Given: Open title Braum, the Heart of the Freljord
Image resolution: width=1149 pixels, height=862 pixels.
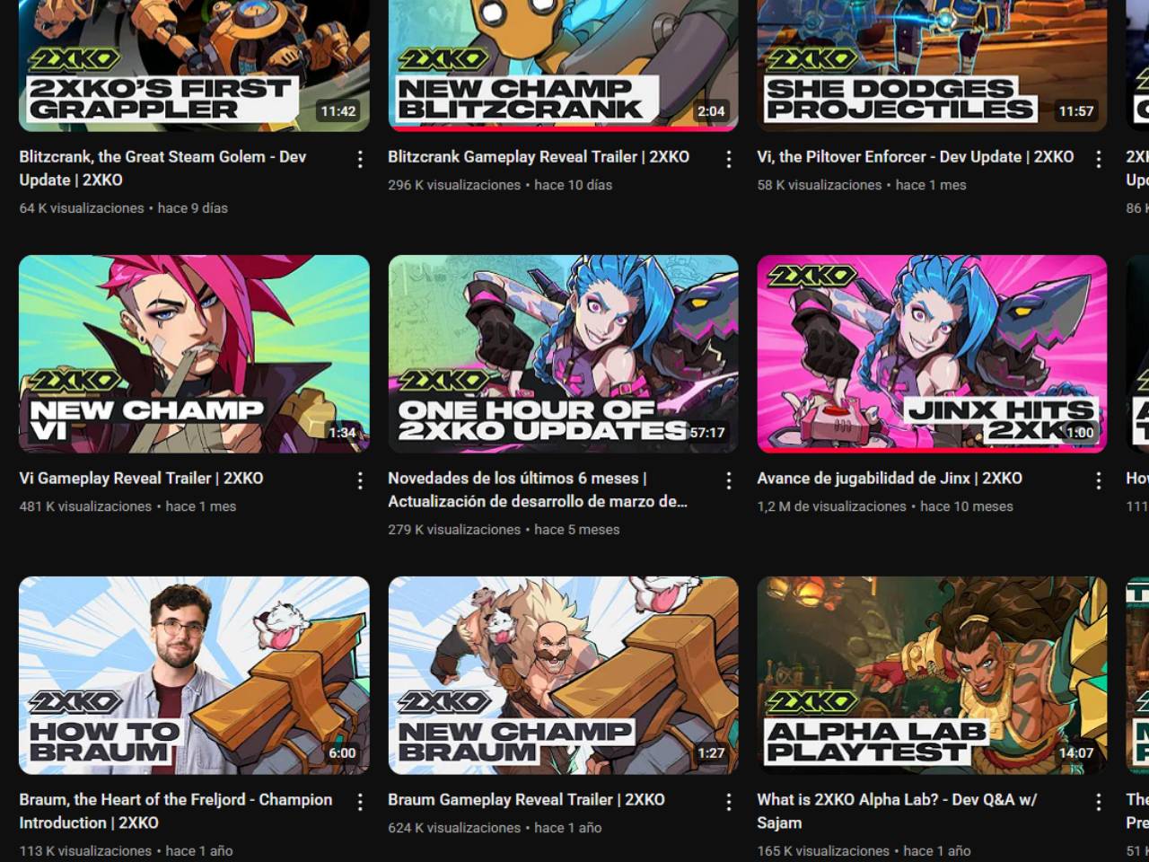Looking at the screenshot, I should (x=176, y=811).
